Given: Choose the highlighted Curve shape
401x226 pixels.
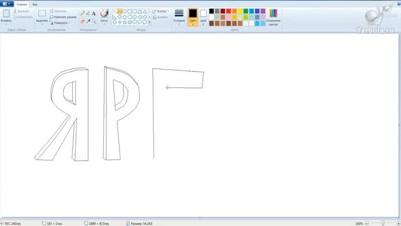Looking at the screenshot, I should 120,11.
